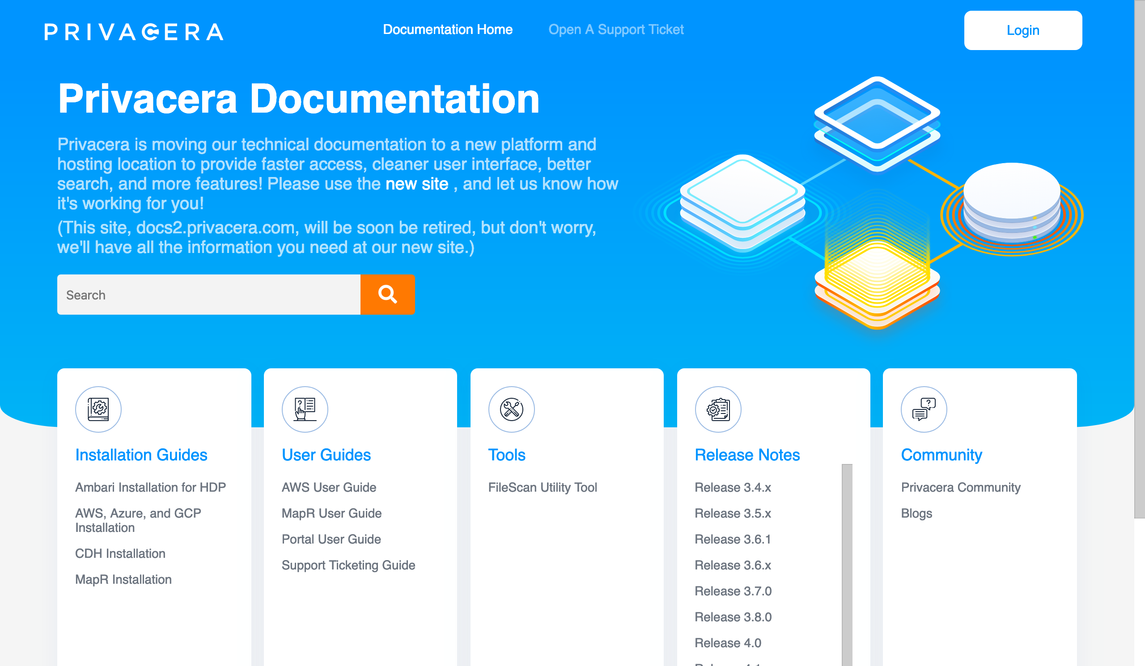Focus the Search input field
This screenshot has height=666, width=1145.
(209, 294)
